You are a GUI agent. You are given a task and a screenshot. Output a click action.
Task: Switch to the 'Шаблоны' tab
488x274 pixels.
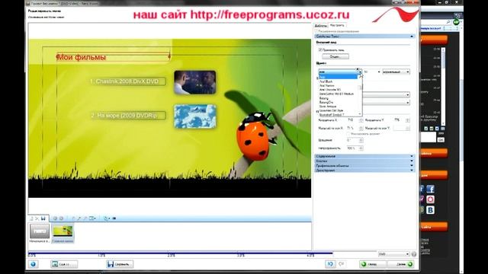pos(320,26)
